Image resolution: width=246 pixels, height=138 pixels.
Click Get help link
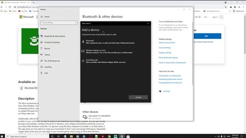pyautogui.click(x=166, y=91)
